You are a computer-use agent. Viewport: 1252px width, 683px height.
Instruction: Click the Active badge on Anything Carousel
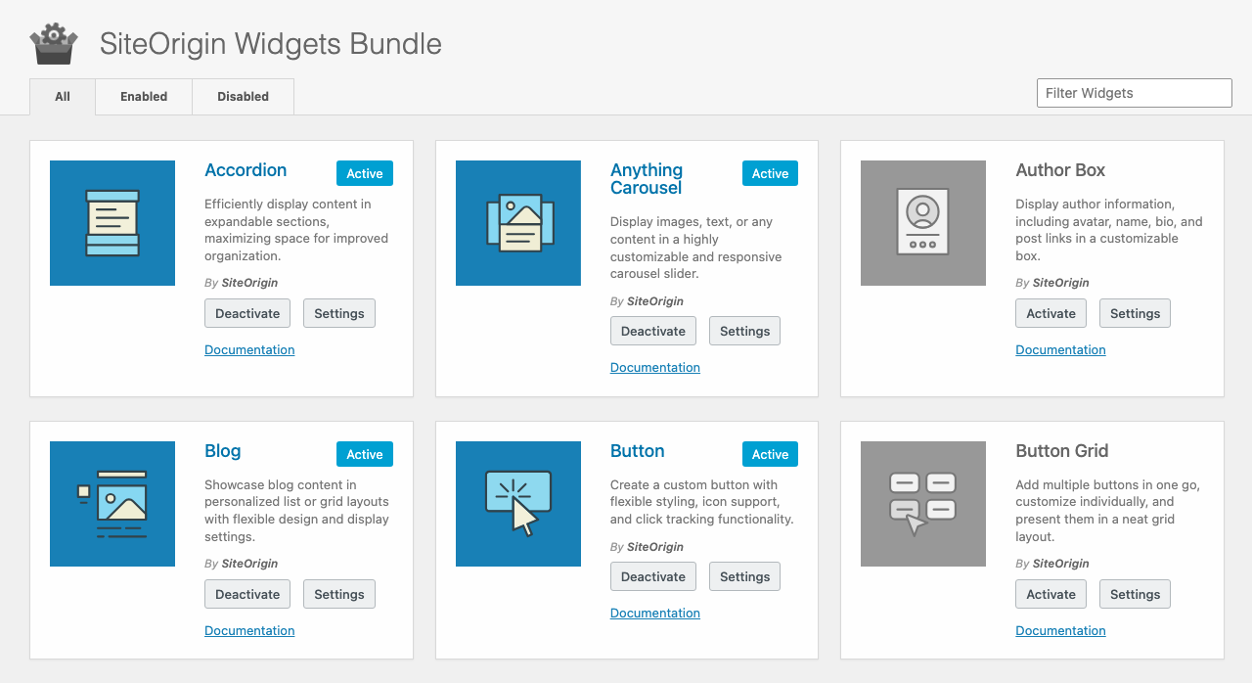click(771, 173)
